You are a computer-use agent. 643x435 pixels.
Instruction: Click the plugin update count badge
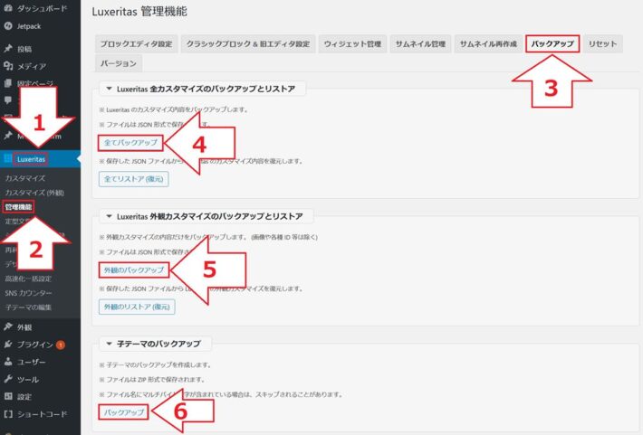coord(61,345)
